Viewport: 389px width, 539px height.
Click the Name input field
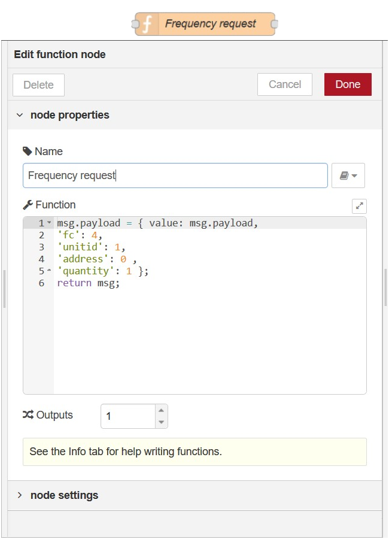click(x=175, y=175)
